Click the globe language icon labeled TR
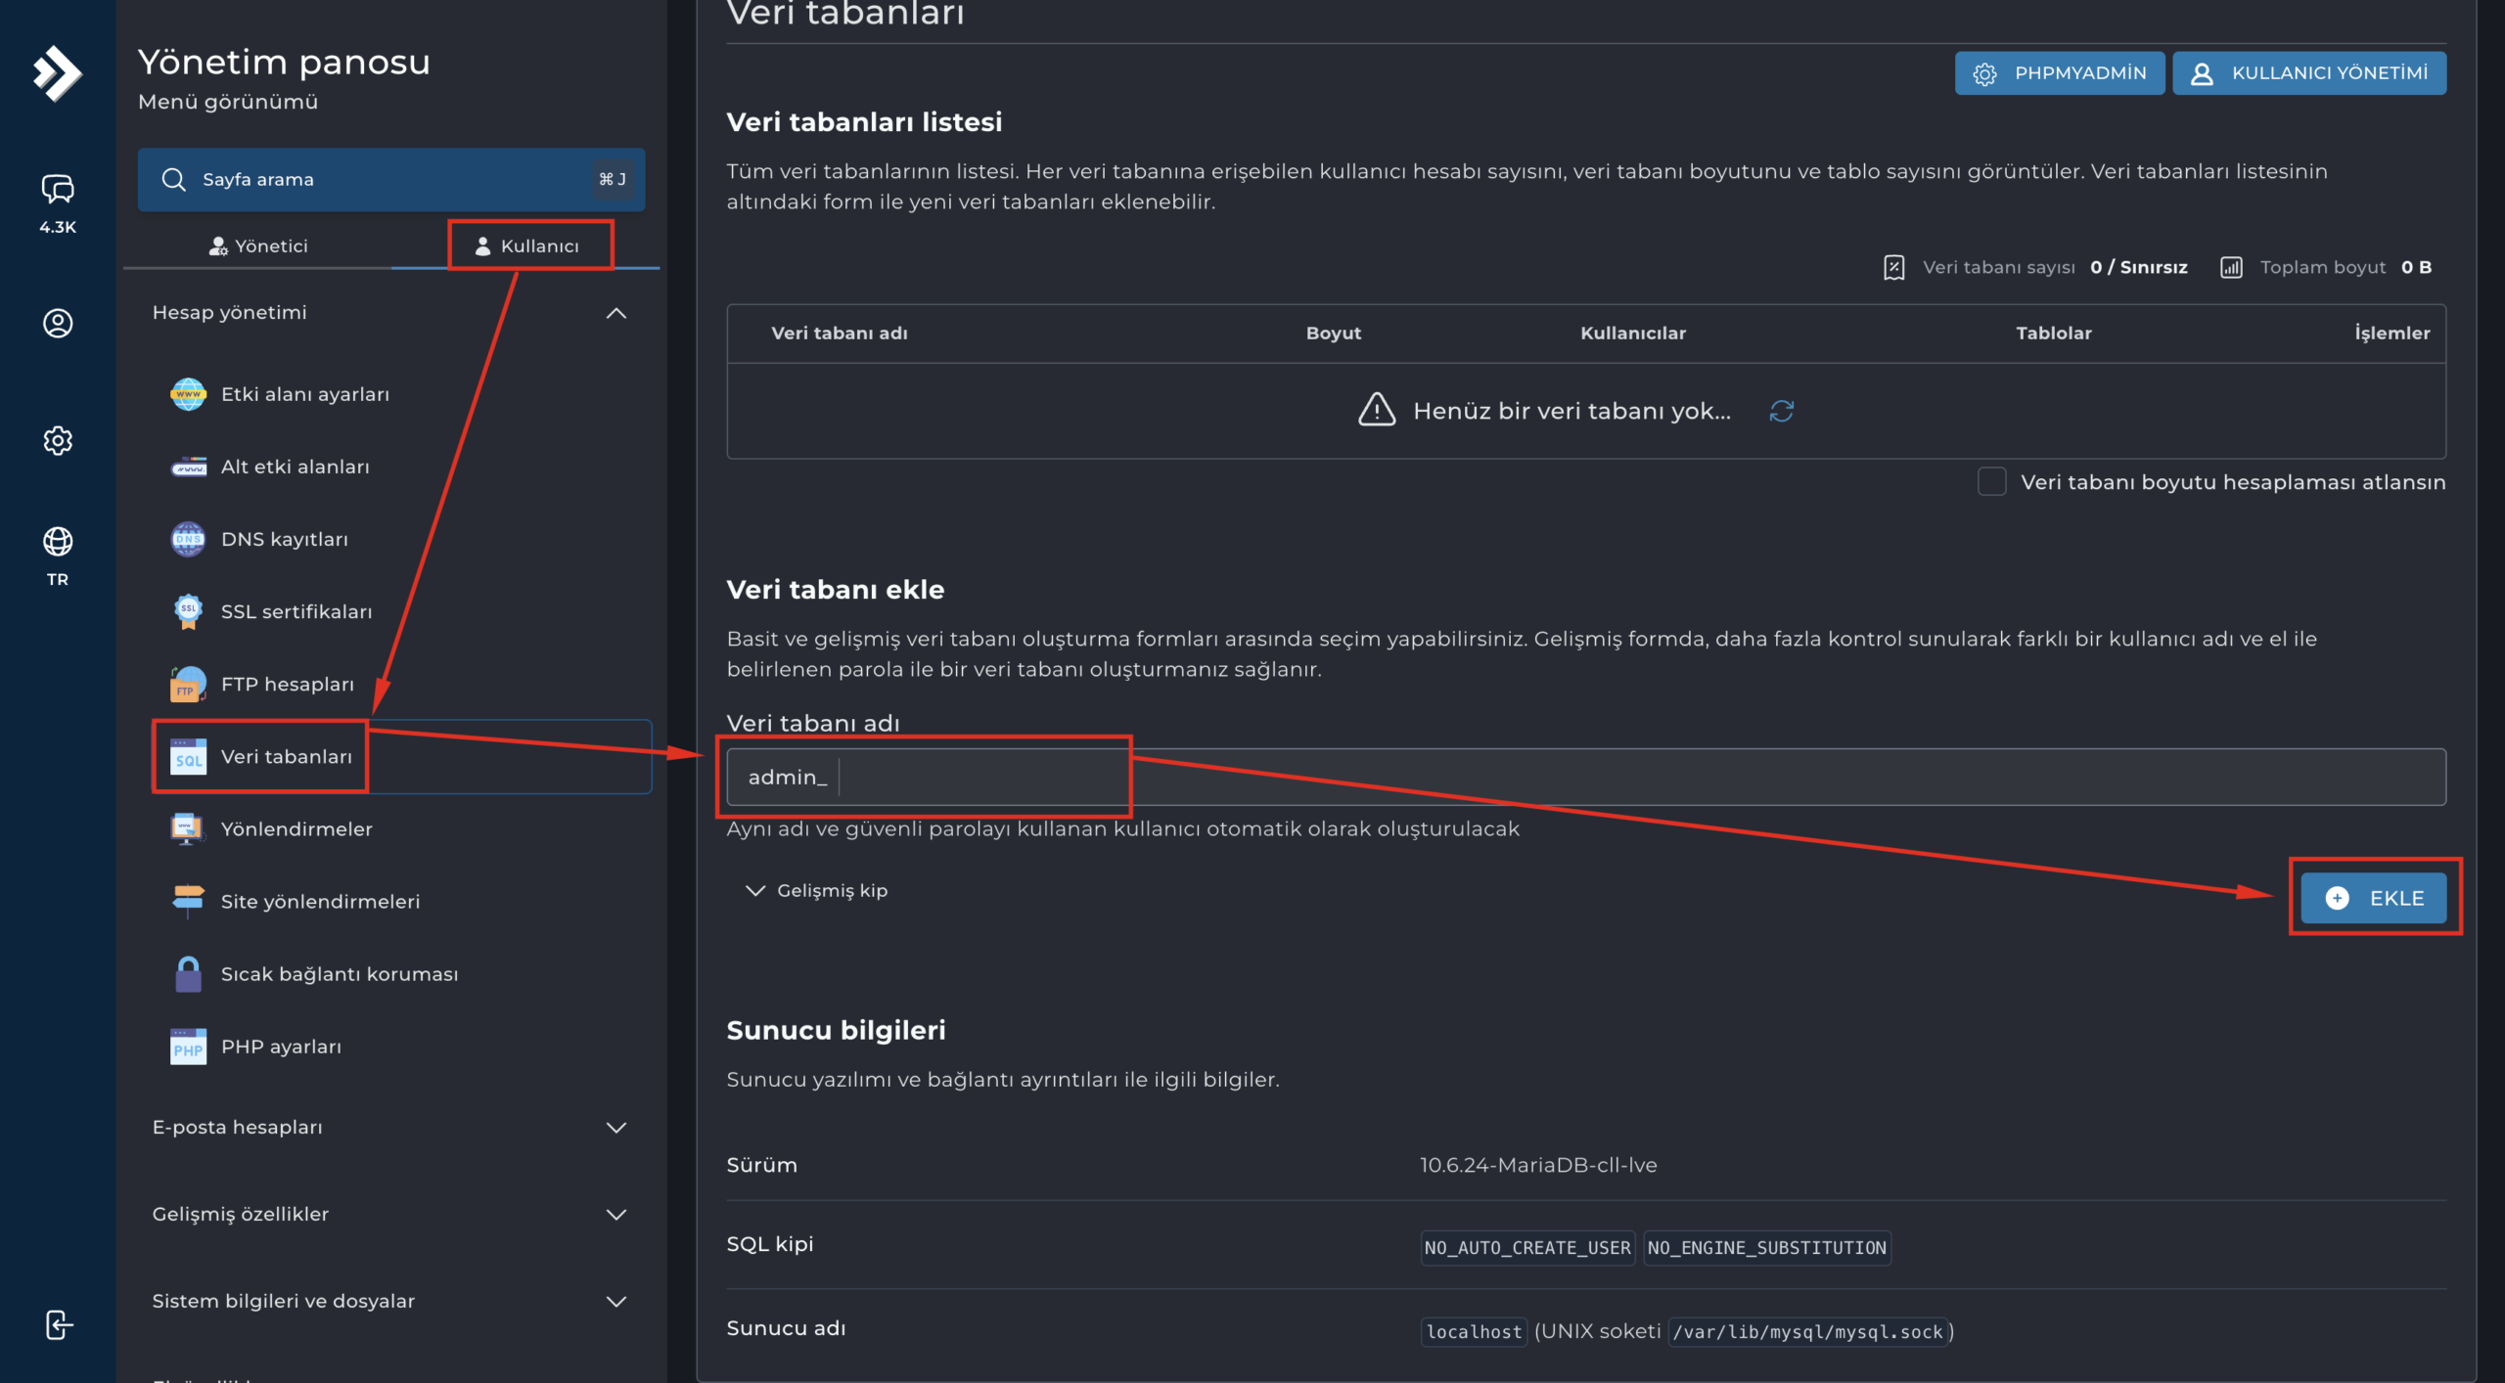Image resolution: width=2505 pixels, height=1383 pixels. coord(58,542)
